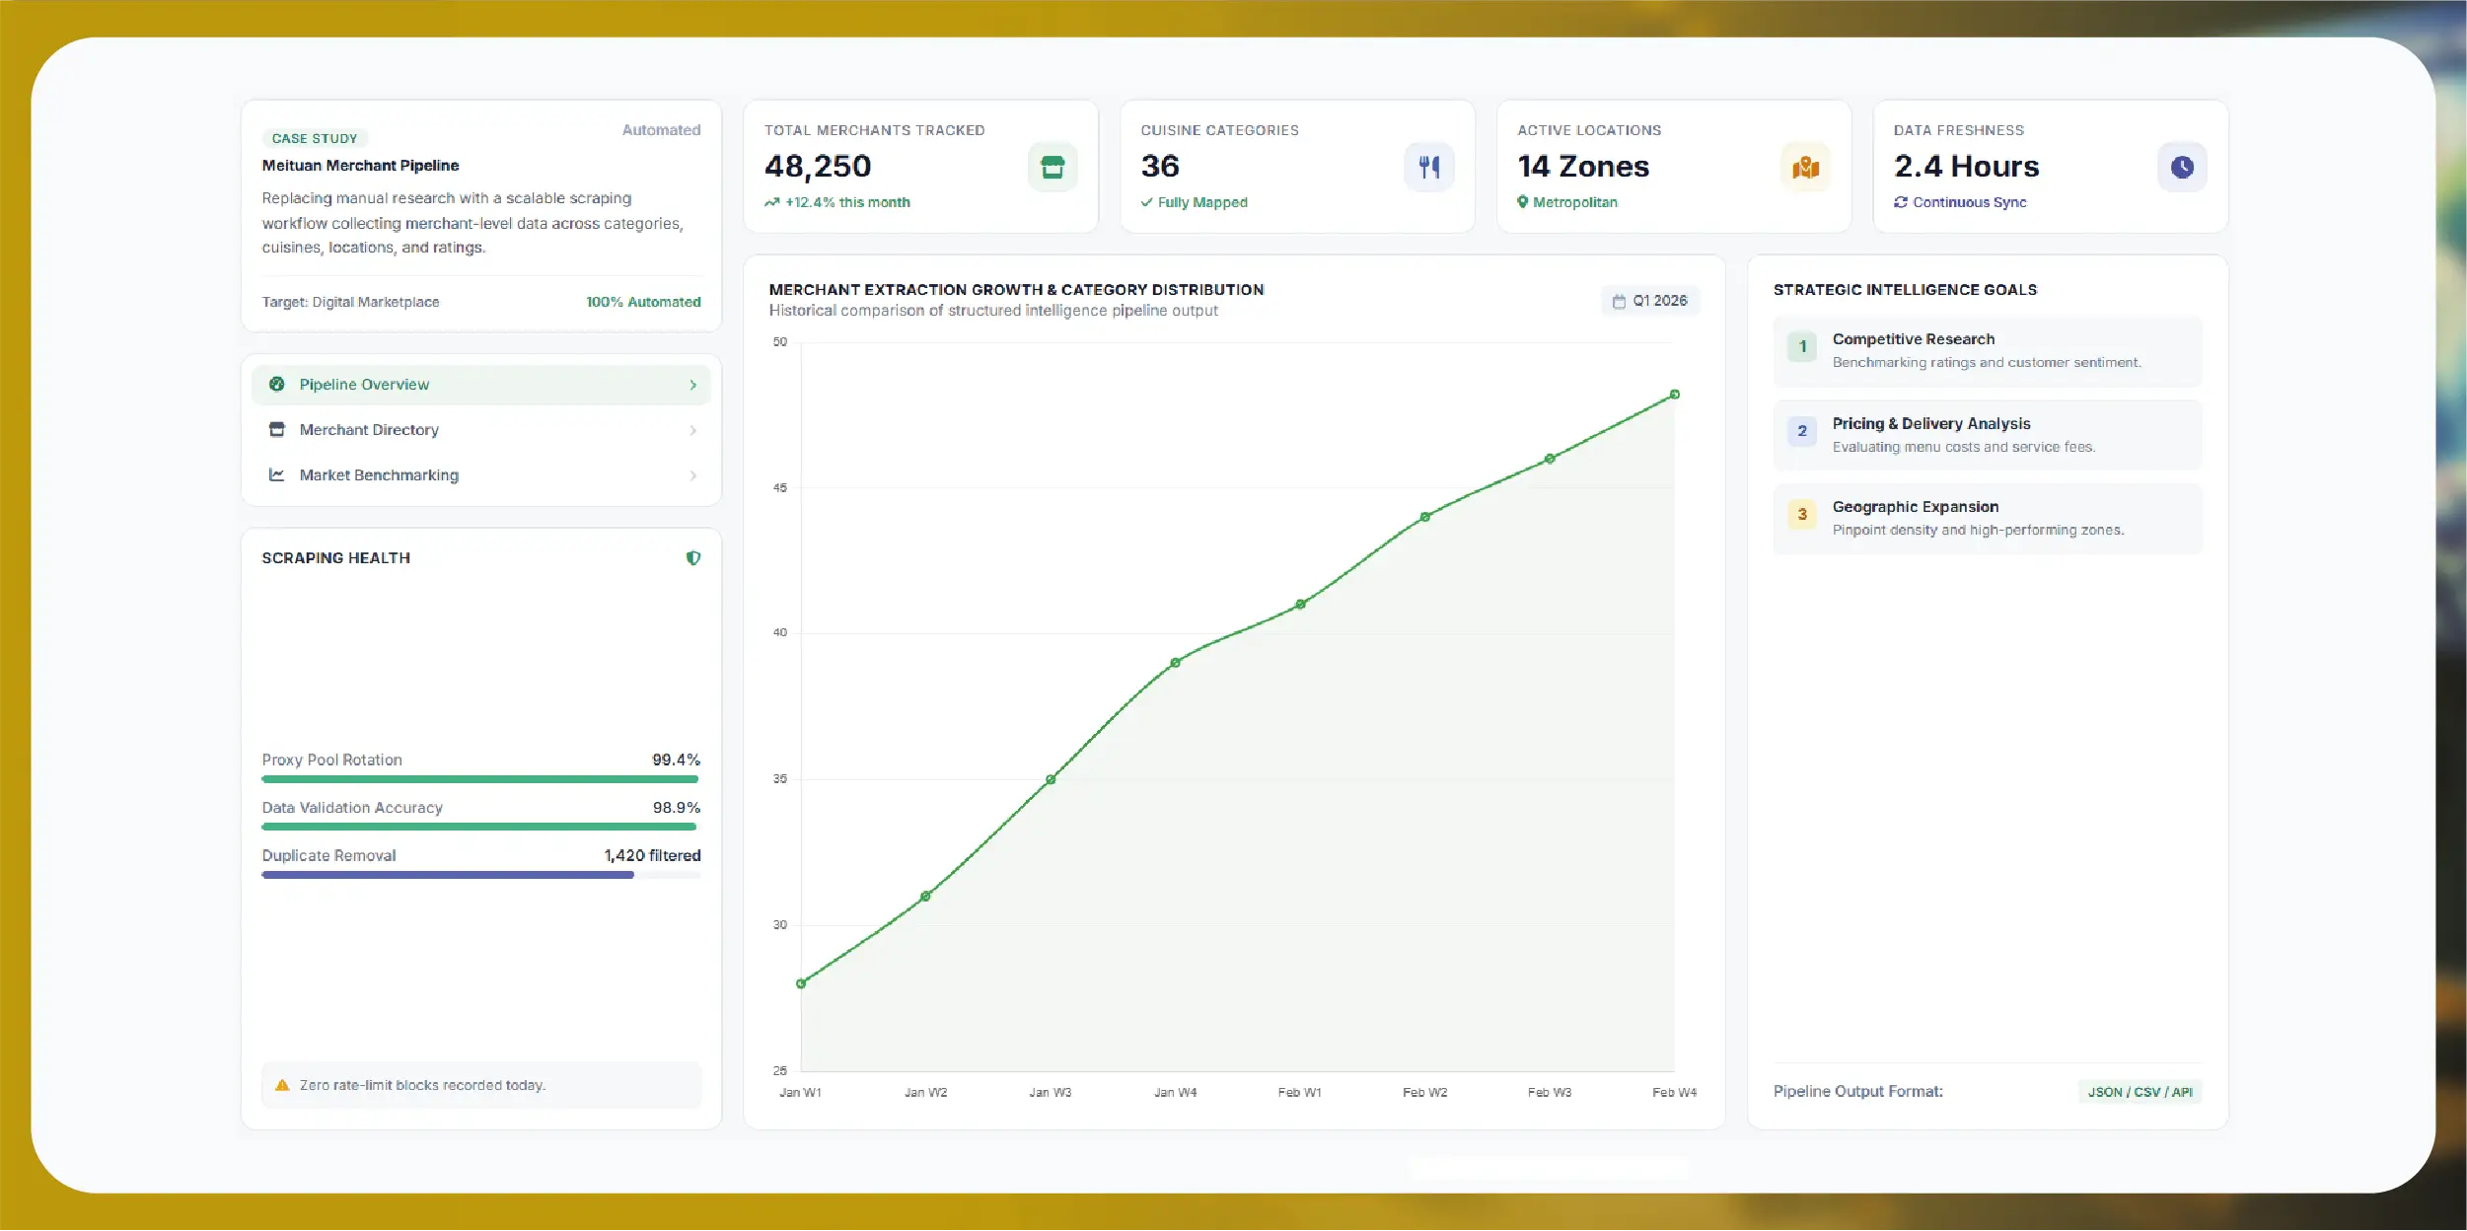
Task: Click the 100% Automated label
Action: [x=643, y=302]
